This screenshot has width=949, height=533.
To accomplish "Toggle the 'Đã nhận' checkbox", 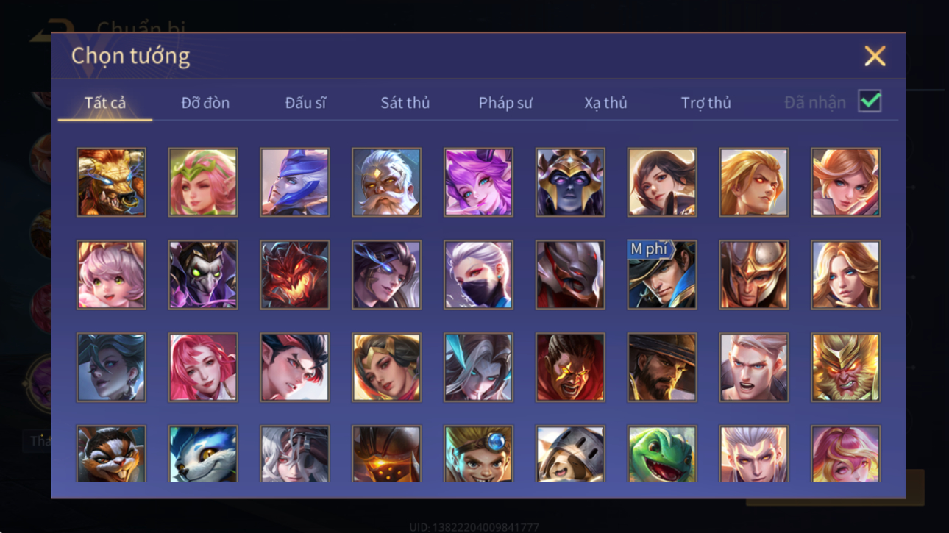I will [870, 101].
